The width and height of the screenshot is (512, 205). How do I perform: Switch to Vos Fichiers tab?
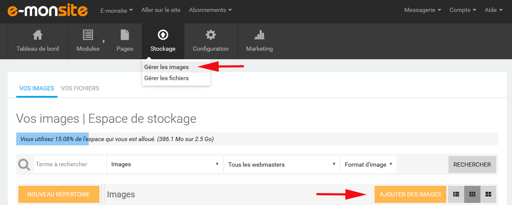[80, 89]
